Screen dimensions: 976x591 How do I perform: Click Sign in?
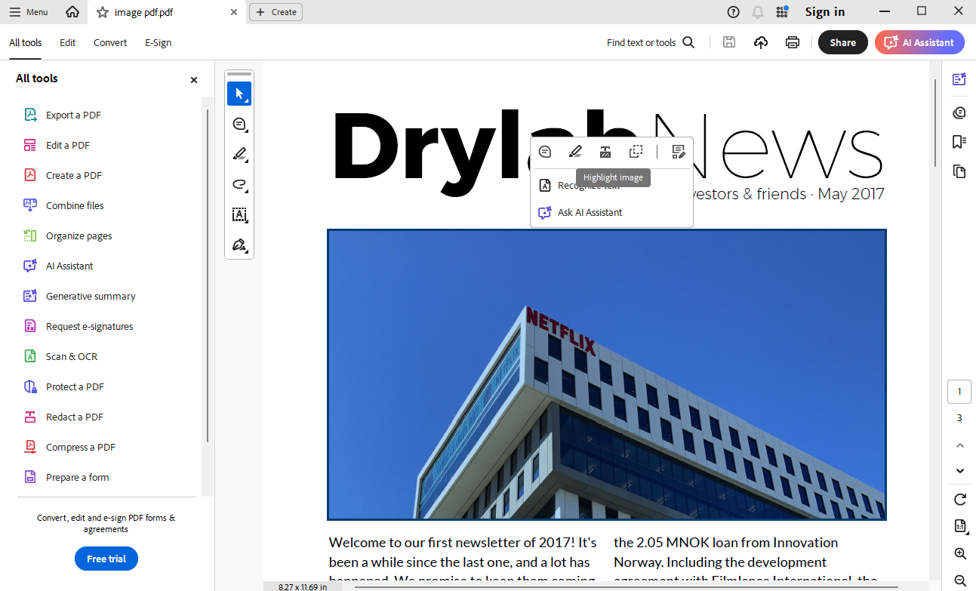pos(825,12)
